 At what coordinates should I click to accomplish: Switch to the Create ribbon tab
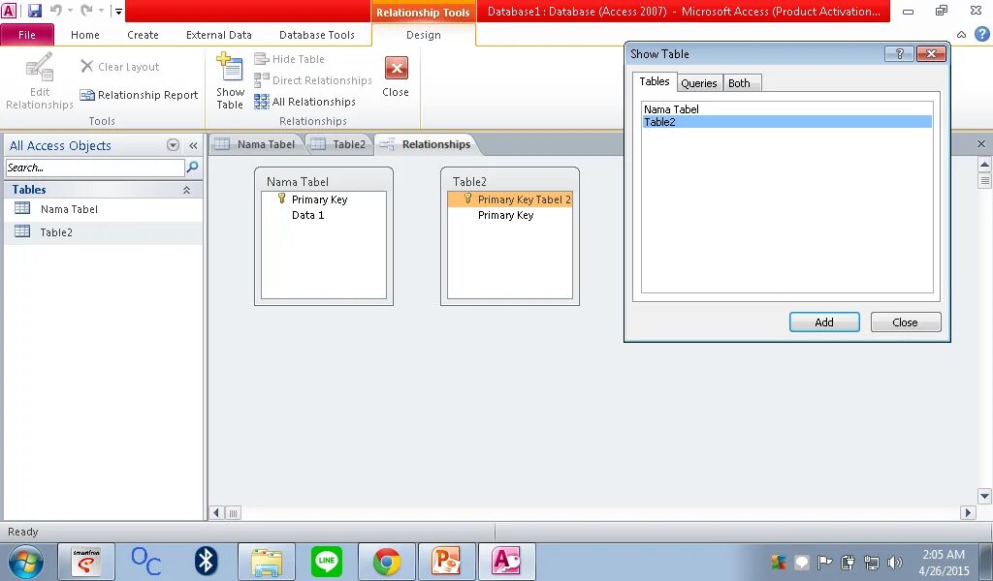[x=143, y=35]
